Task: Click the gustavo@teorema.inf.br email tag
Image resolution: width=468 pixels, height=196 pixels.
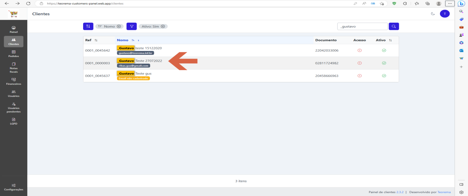Action: (x=136, y=53)
